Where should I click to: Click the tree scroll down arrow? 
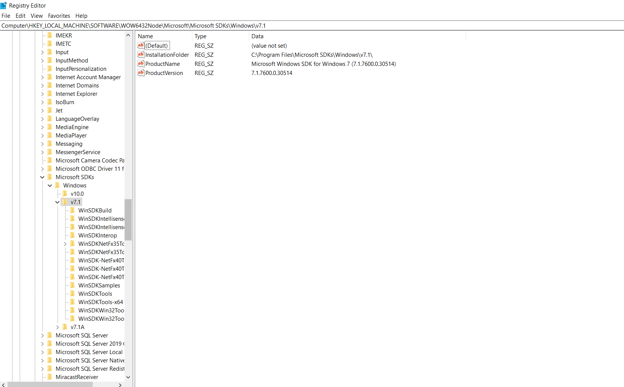[128, 377]
